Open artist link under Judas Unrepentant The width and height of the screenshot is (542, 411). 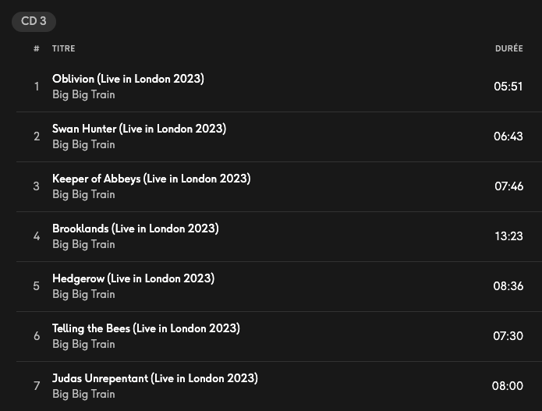[83, 395]
